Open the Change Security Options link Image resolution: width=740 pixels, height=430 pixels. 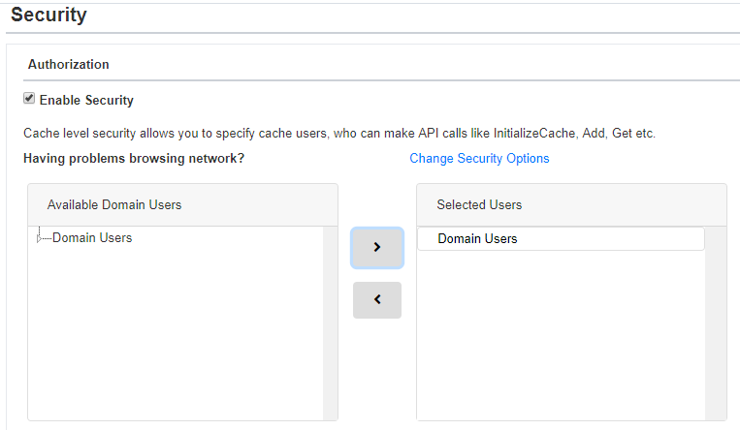(479, 159)
